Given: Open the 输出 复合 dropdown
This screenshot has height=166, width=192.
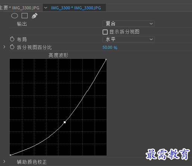Looking at the screenshot, I should pyautogui.click(x=129, y=23).
